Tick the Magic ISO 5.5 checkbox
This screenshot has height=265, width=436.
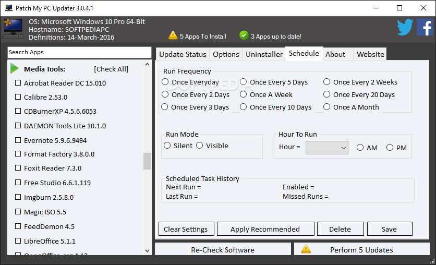click(18, 212)
